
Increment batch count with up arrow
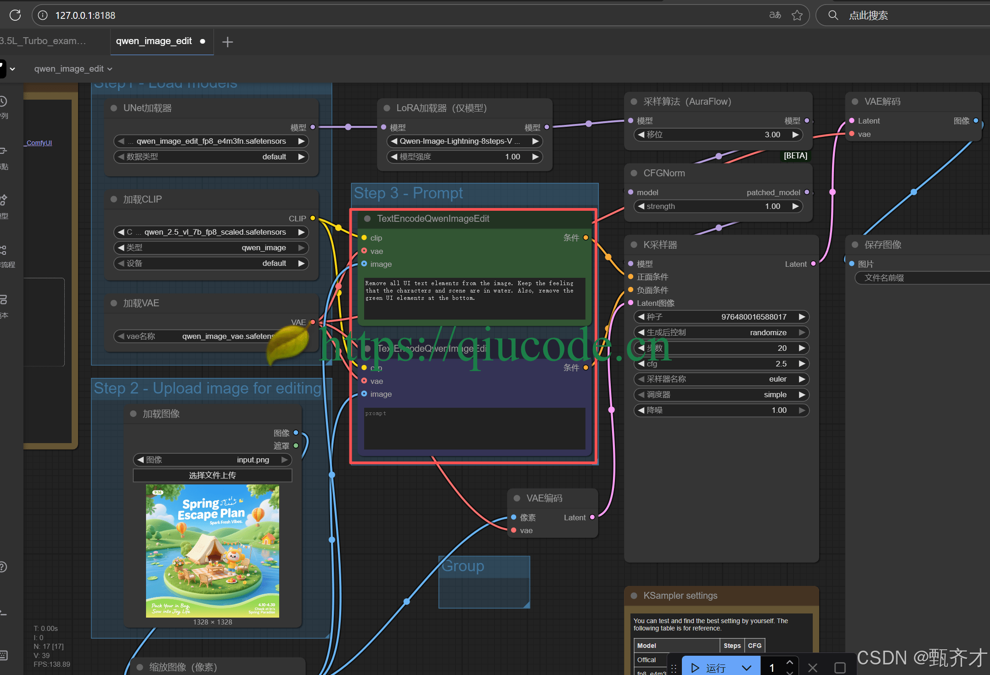click(790, 662)
